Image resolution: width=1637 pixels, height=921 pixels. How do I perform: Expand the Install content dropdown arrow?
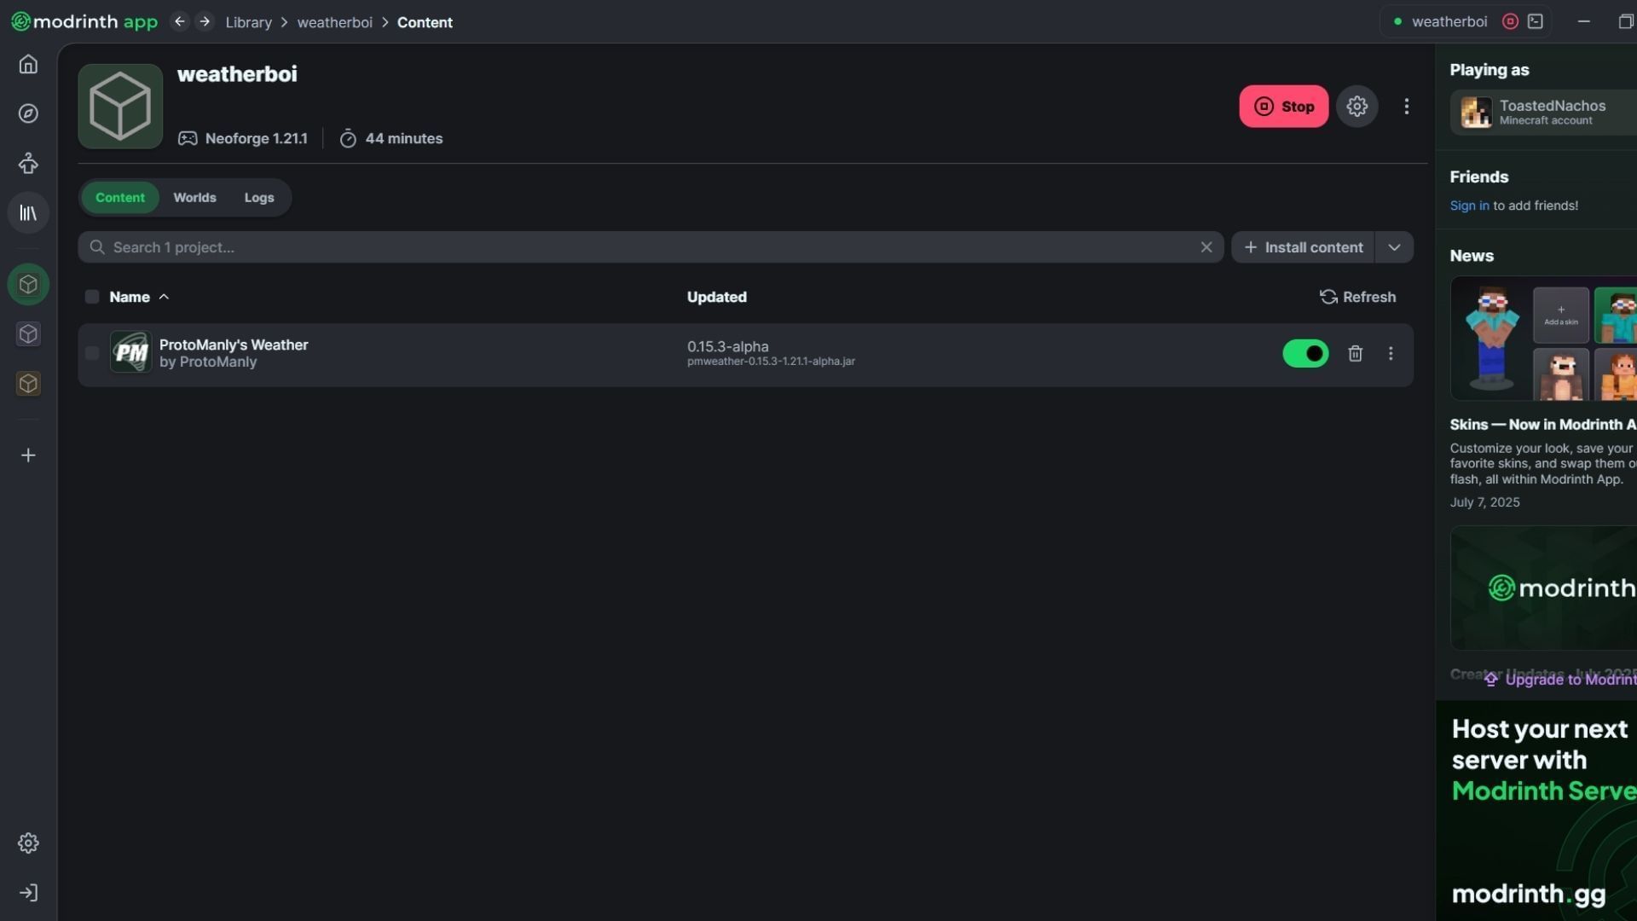coord(1394,247)
